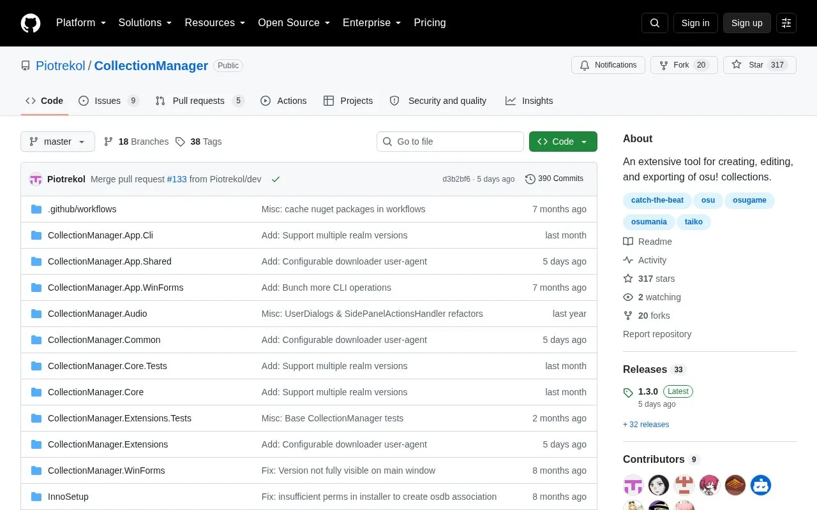
Task: Expand the Open Source menu
Action: (294, 23)
